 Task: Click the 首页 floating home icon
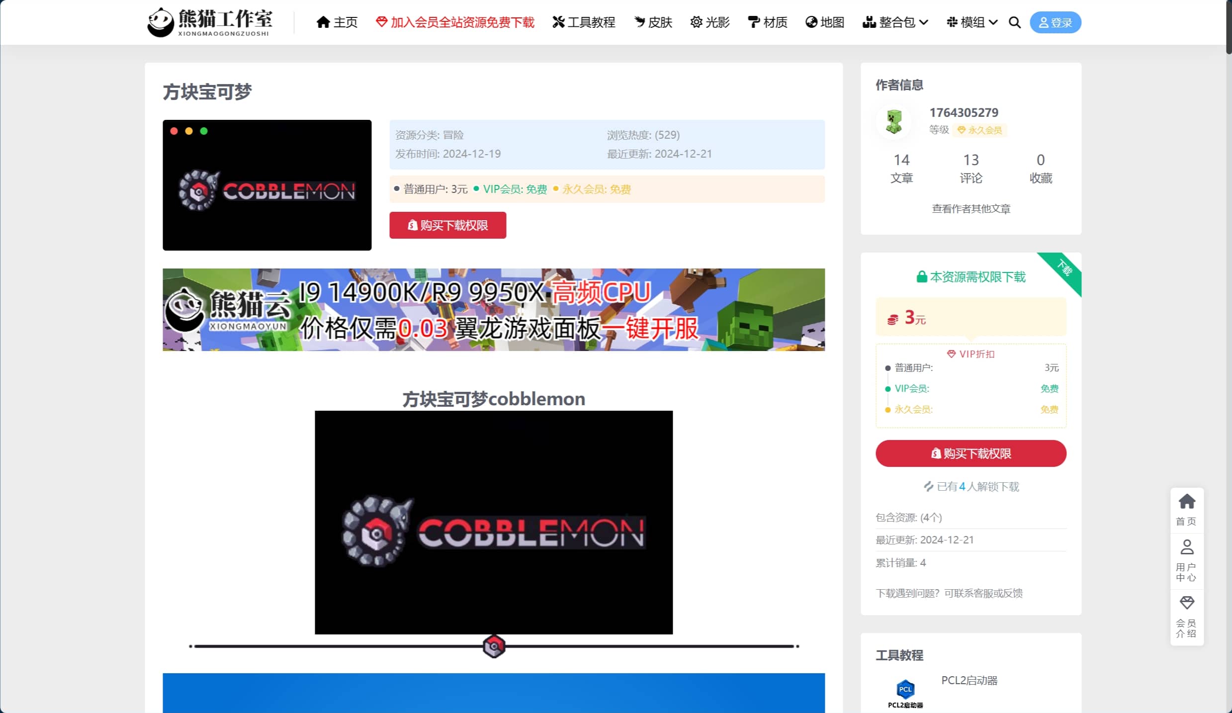(x=1187, y=510)
